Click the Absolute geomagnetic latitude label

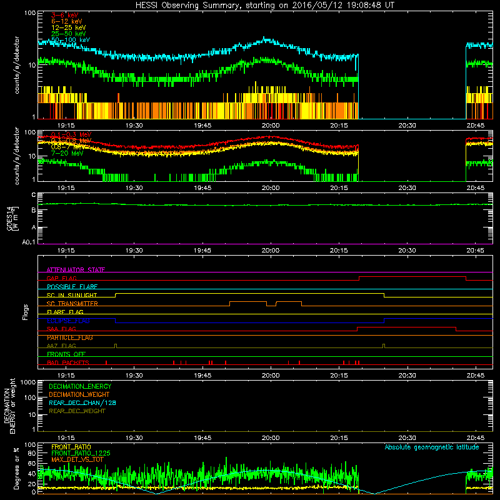pos(432,447)
